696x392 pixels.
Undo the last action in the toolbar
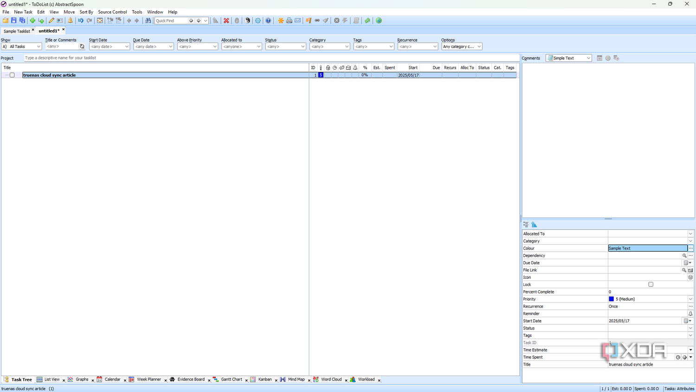click(x=81, y=20)
